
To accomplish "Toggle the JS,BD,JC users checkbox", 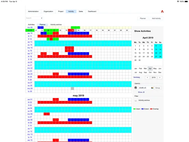I will point(136,88).
